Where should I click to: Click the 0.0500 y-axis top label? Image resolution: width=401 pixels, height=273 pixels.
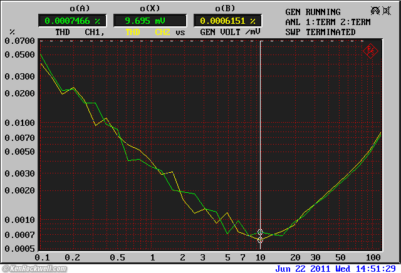19,54
